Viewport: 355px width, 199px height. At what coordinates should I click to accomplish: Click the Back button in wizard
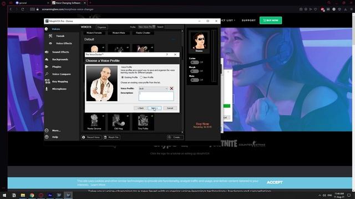point(140,108)
